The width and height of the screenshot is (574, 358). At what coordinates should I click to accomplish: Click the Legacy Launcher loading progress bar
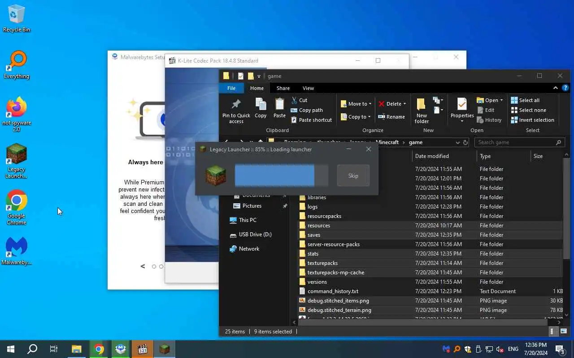[281, 175]
